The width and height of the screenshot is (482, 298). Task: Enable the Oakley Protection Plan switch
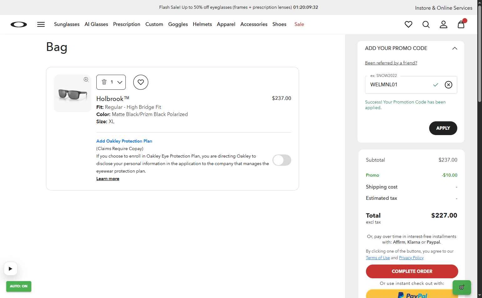[282, 160]
